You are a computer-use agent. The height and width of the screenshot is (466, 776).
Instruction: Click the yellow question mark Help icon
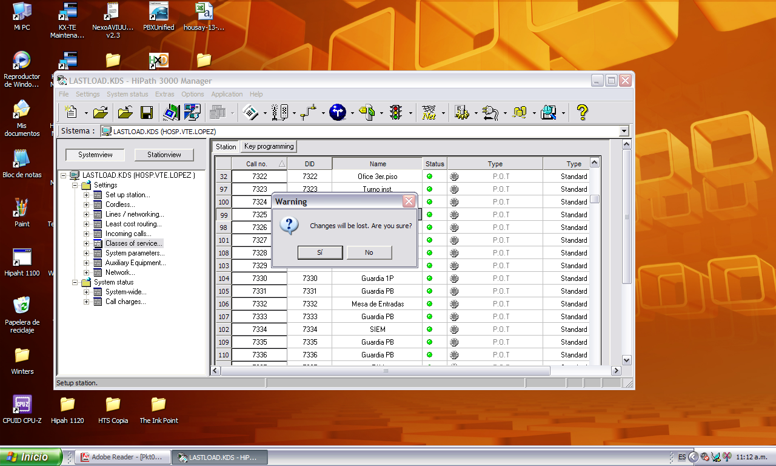[x=582, y=112]
